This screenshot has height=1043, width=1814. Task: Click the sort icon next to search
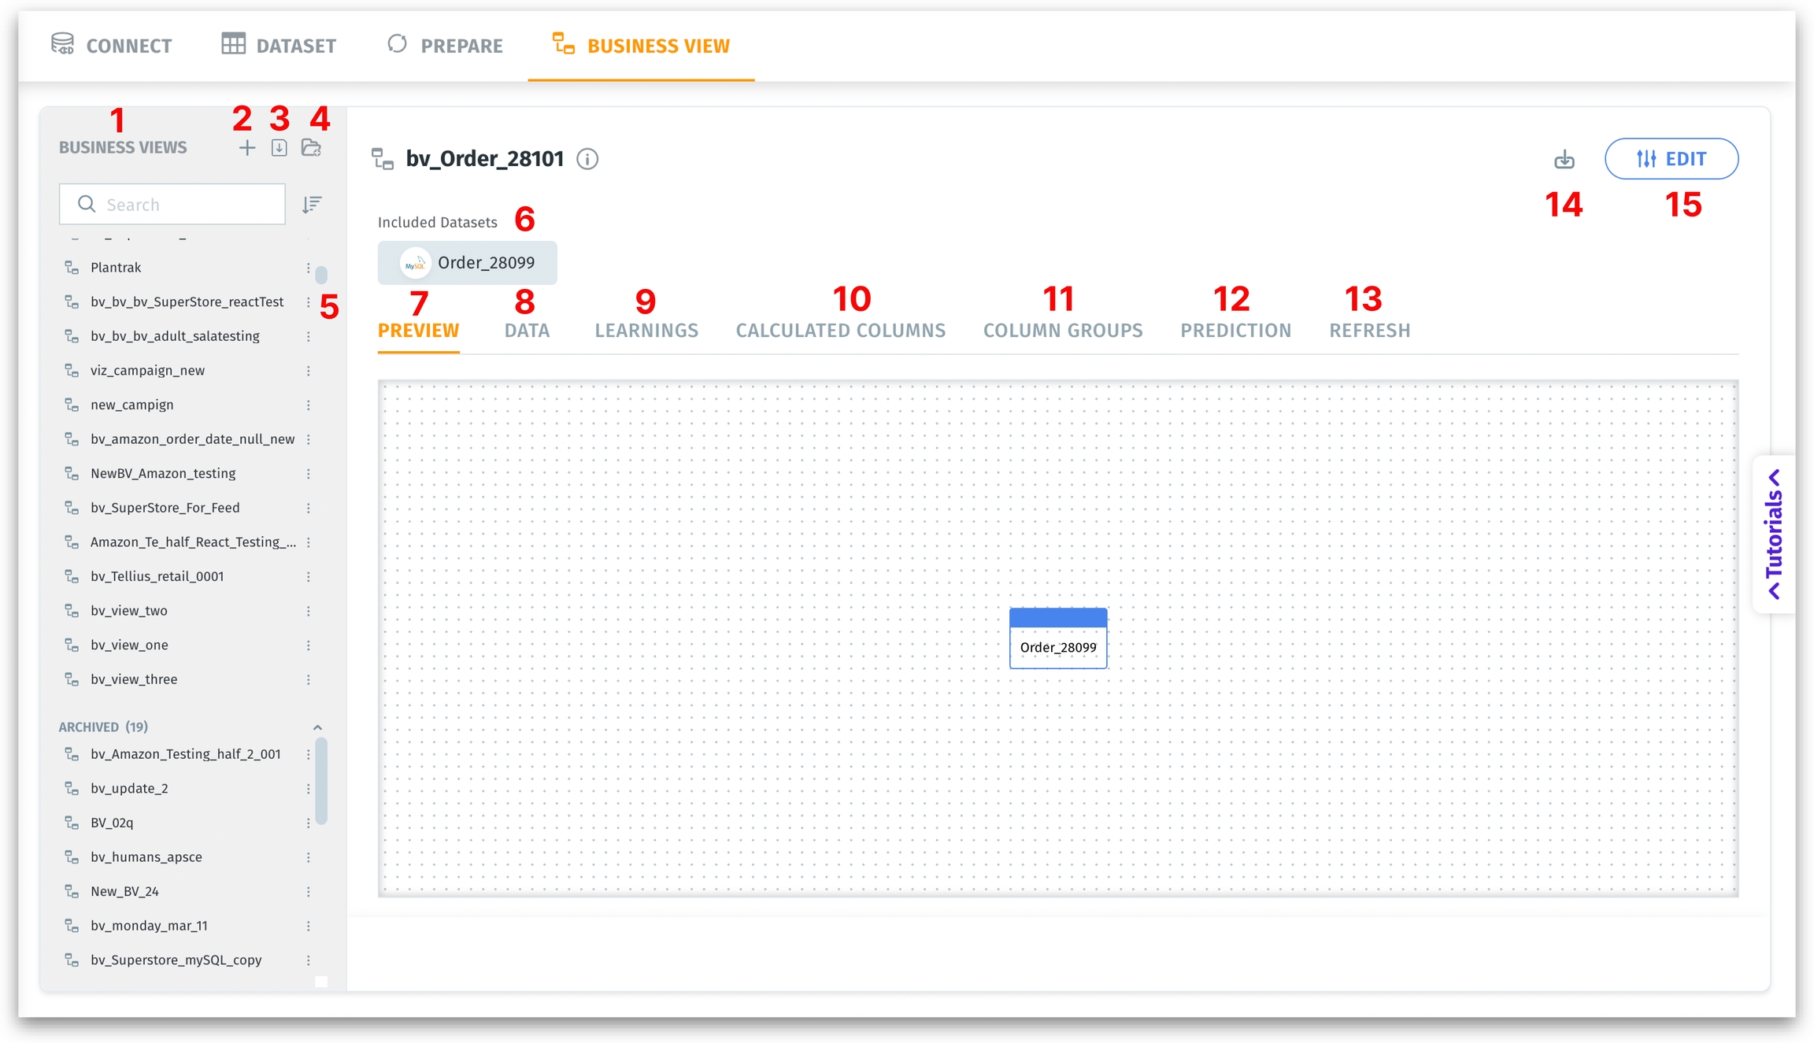[x=312, y=205]
